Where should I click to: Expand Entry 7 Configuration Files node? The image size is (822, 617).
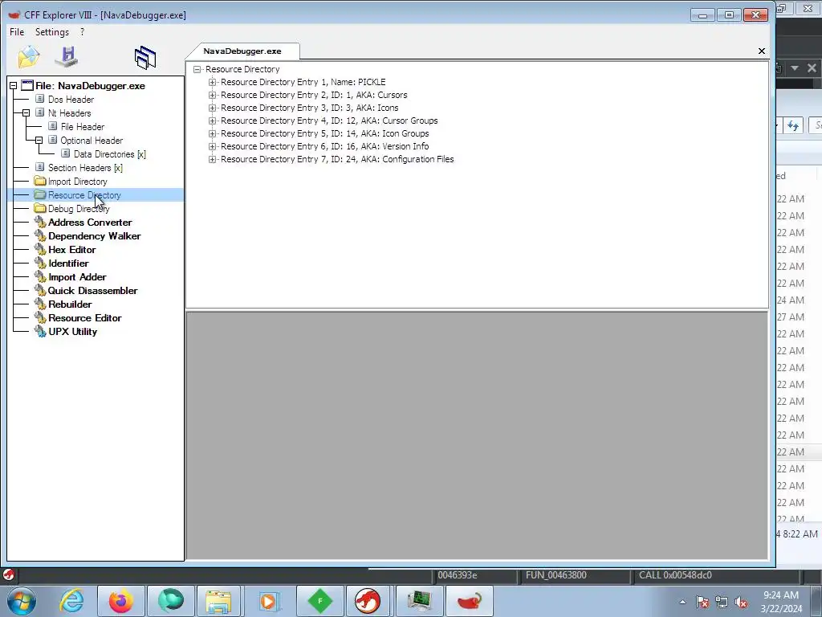coord(212,159)
